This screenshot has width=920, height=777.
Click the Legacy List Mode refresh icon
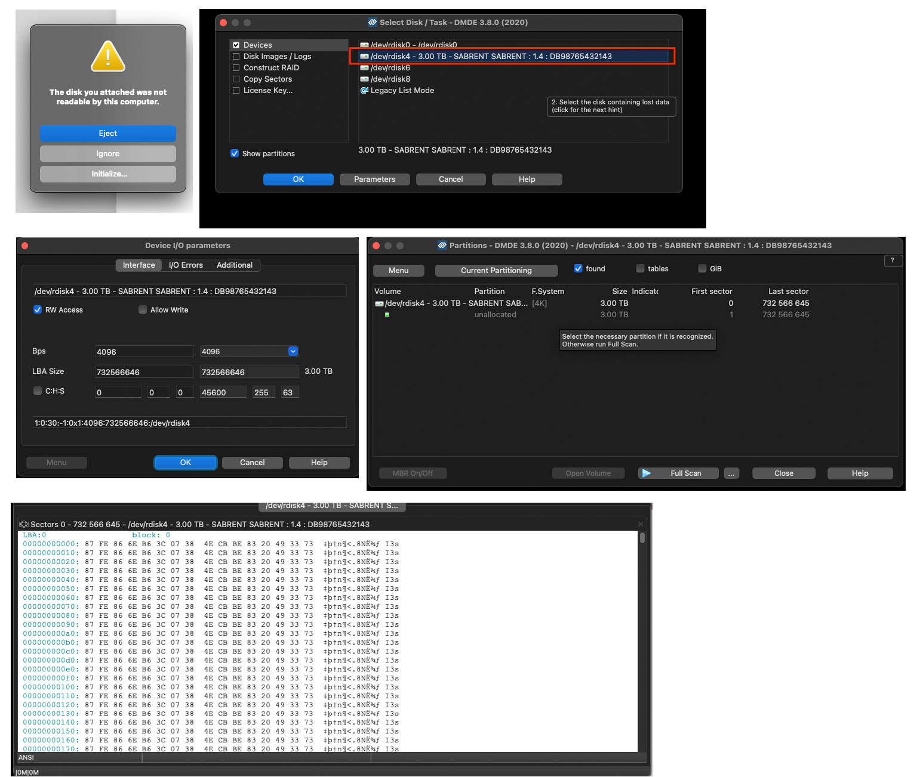364,91
